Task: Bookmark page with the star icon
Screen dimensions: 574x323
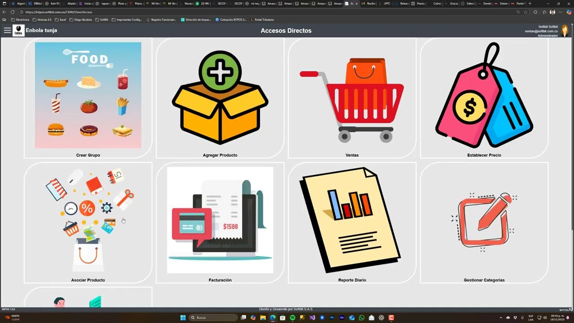Action: click(x=526, y=12)
